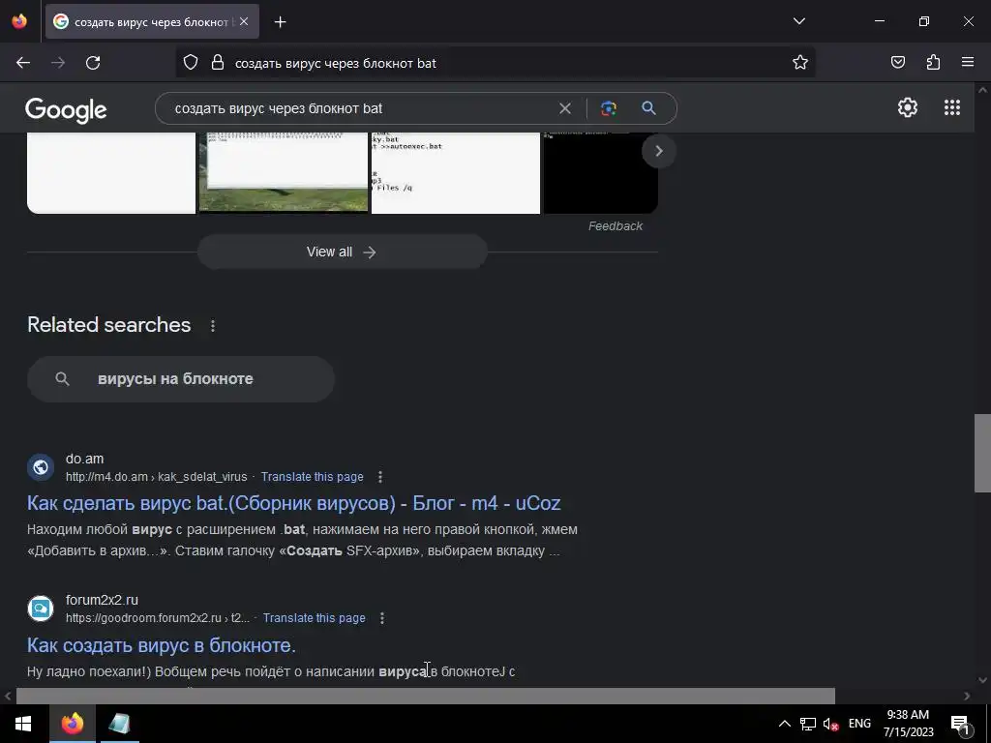
Task: Expand the list all tabs chevron
Action: (x=798, y=21)
